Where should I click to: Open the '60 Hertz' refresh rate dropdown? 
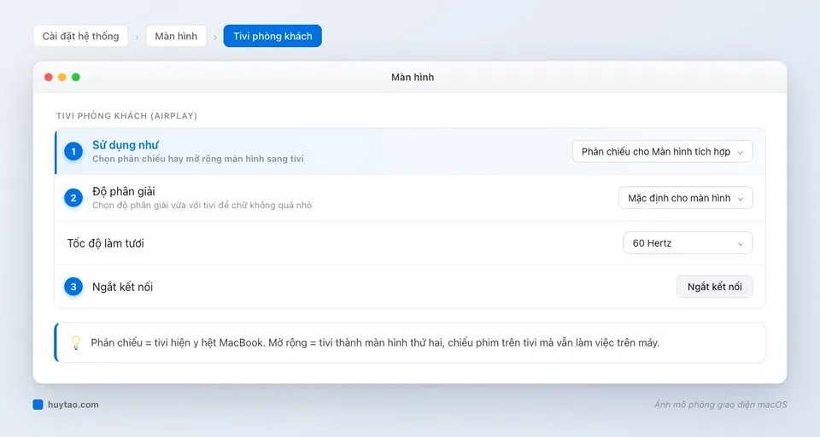click(688, 243)
